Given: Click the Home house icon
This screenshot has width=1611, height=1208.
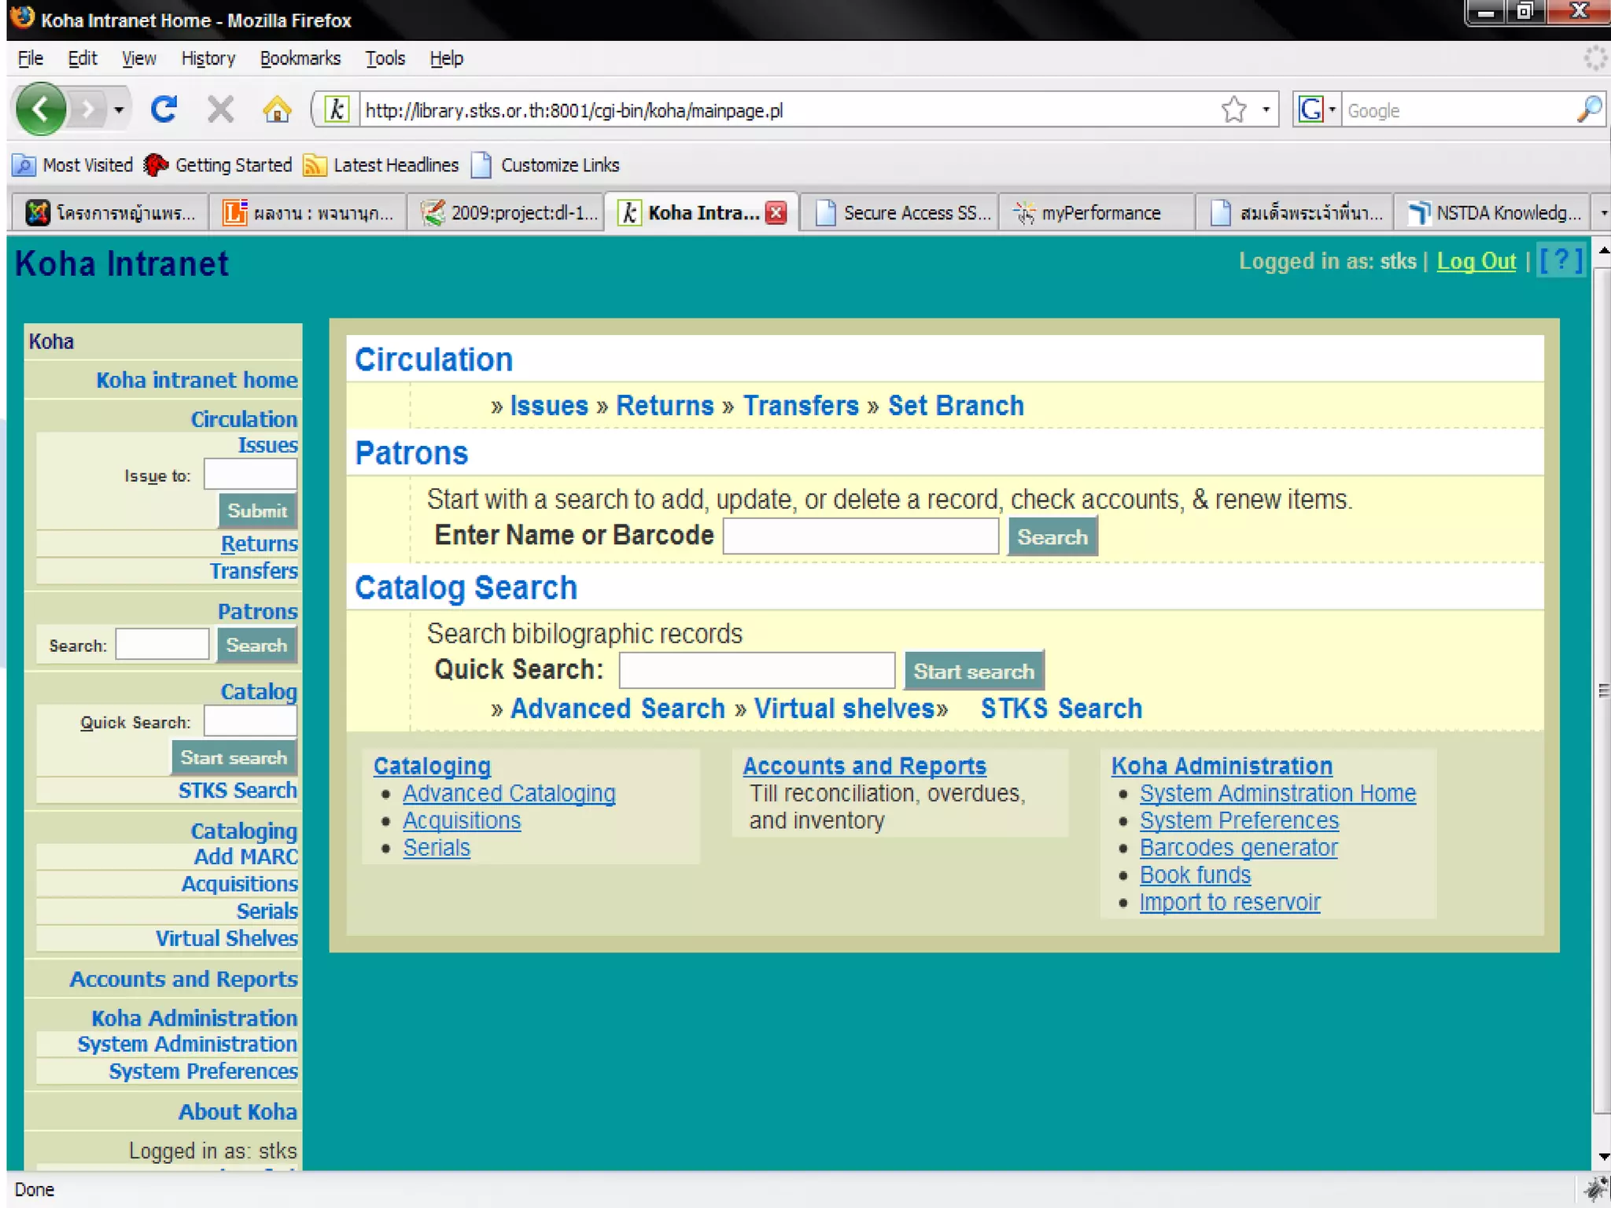Looking at the screenshot, I should point(277,109).
